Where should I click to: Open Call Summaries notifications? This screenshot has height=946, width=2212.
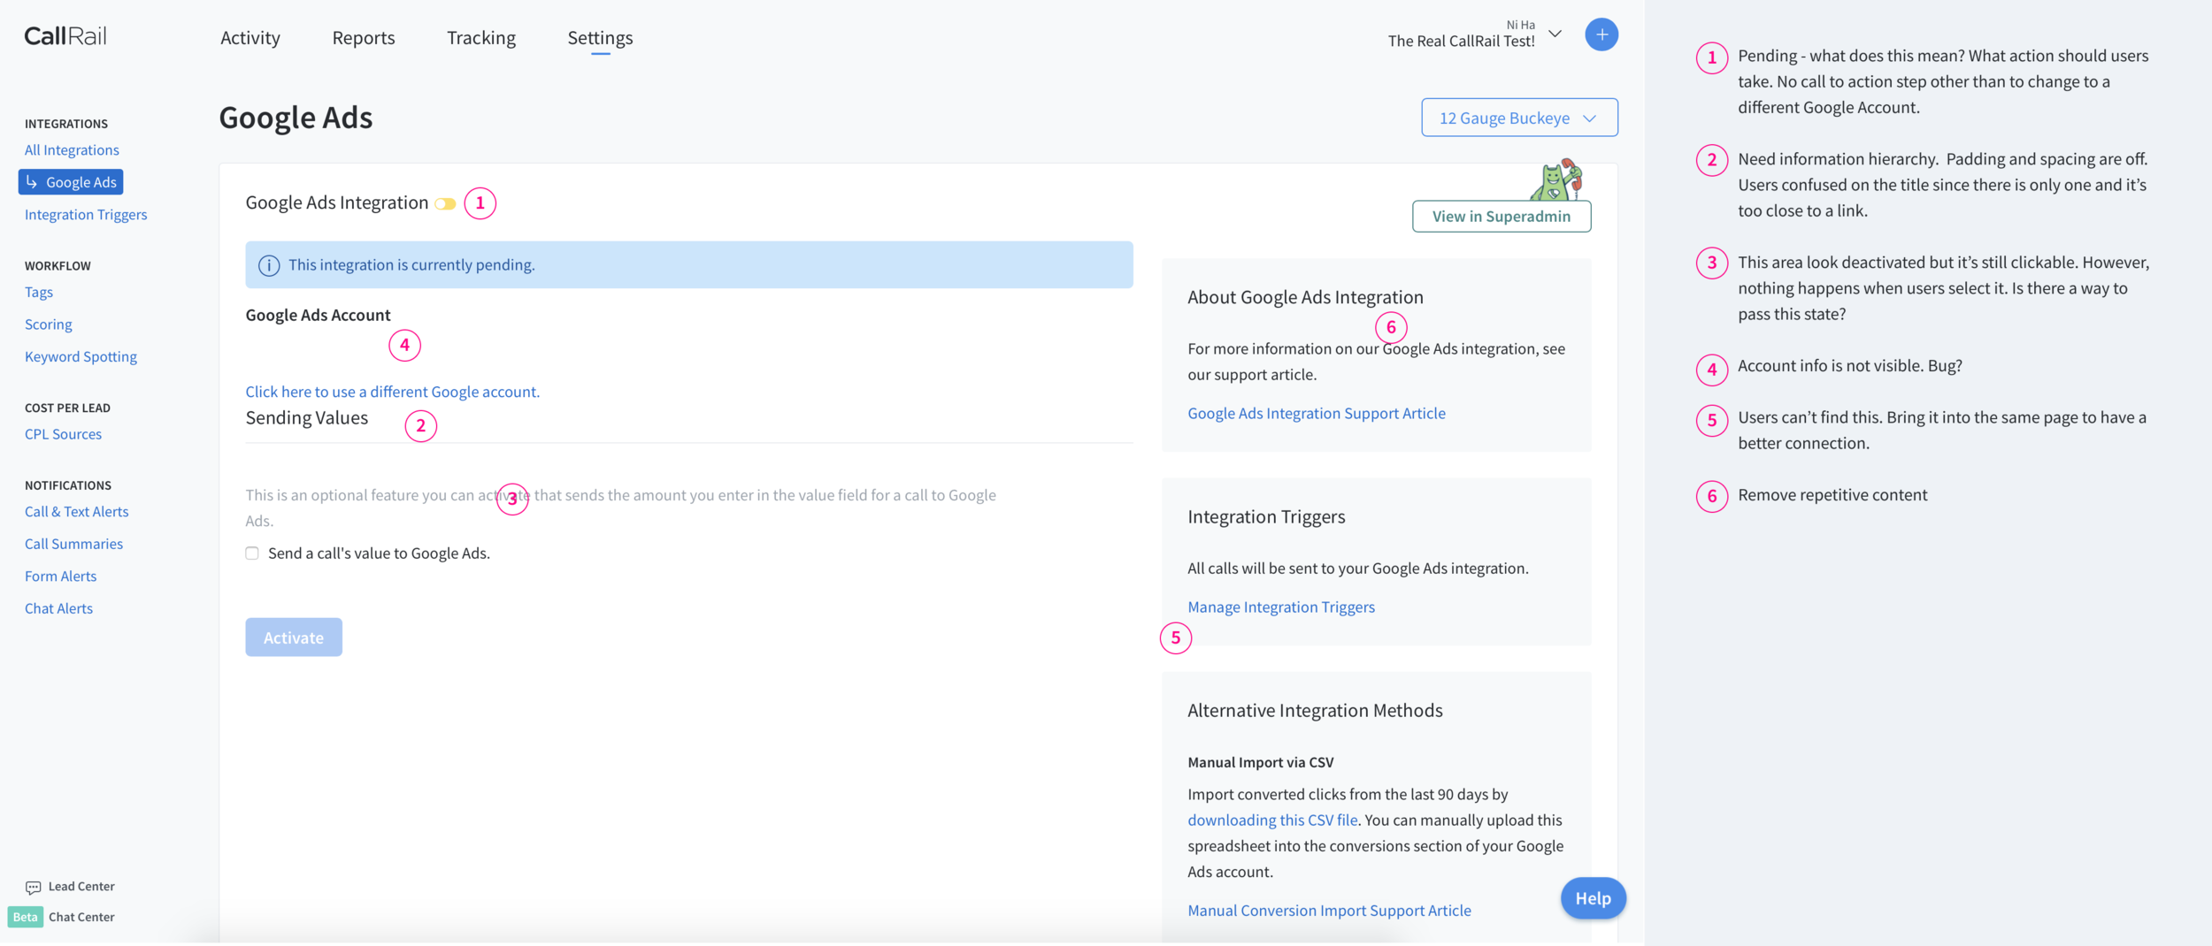73,545
